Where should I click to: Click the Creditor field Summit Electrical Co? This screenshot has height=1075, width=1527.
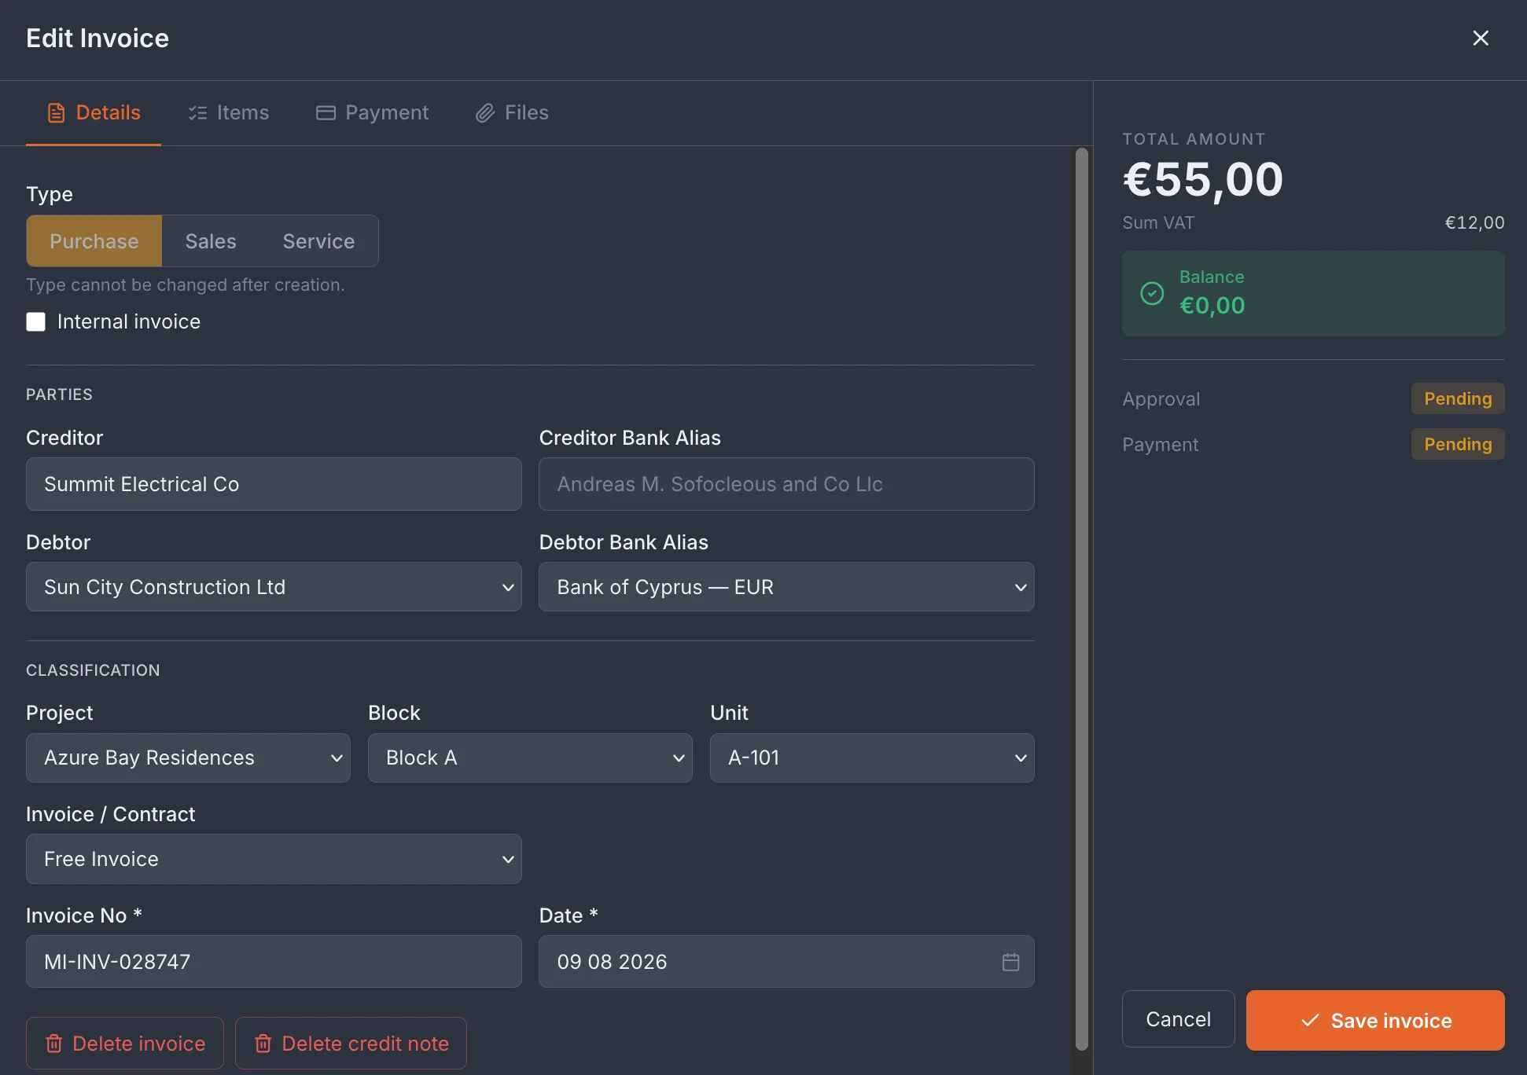click(274, 484)
